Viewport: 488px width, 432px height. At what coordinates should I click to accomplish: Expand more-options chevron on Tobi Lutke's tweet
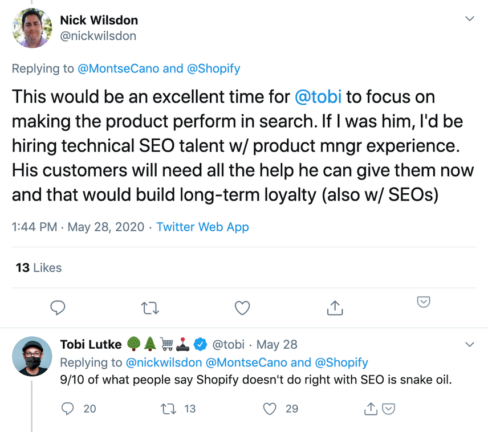point(470,345)
